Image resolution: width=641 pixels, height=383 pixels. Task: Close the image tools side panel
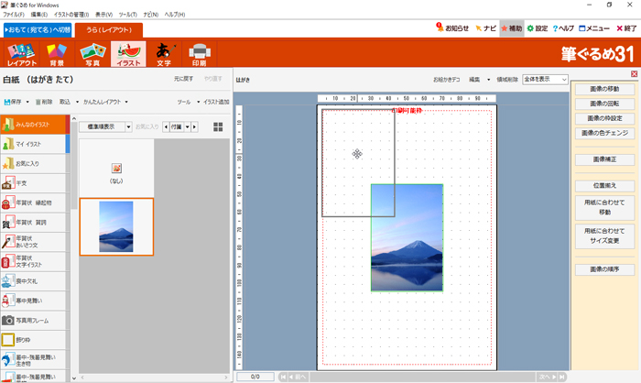click(634, 74)
